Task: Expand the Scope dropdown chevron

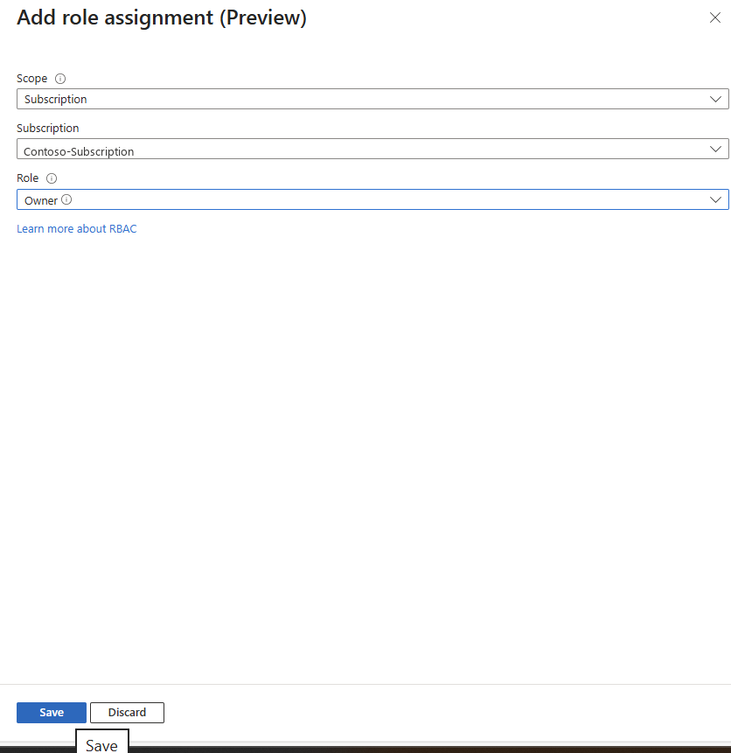Action: (715, 99)
